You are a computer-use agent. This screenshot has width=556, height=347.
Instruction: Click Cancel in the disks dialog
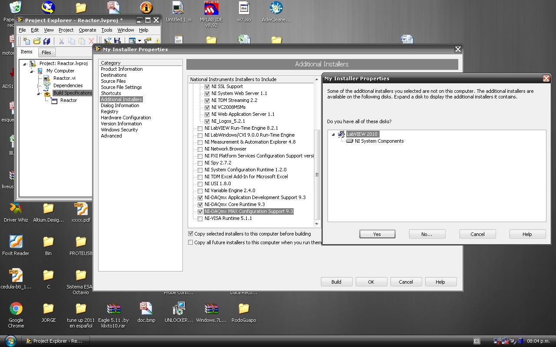pyautogui.click(x=477, y=234)
